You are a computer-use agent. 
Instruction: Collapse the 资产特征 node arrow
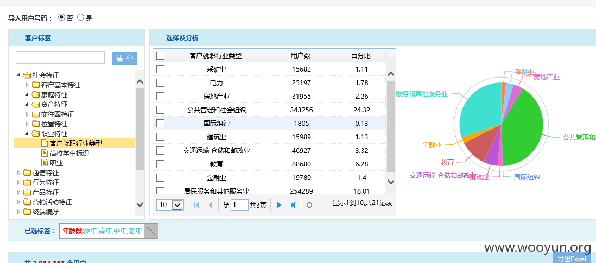tap(27, 104)
